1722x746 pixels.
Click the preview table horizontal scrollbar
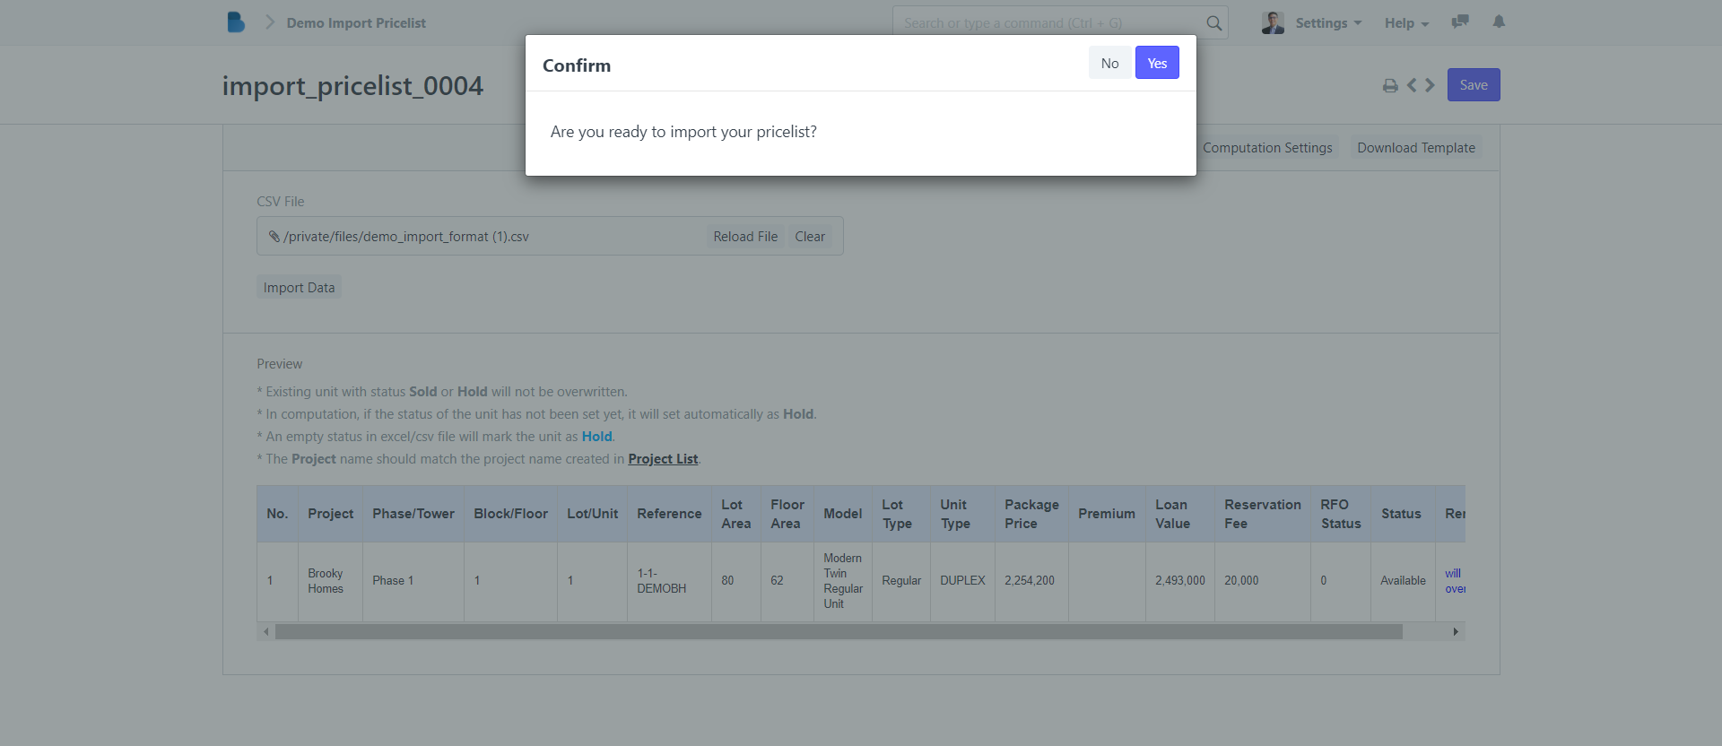click(x=838, y=632)
